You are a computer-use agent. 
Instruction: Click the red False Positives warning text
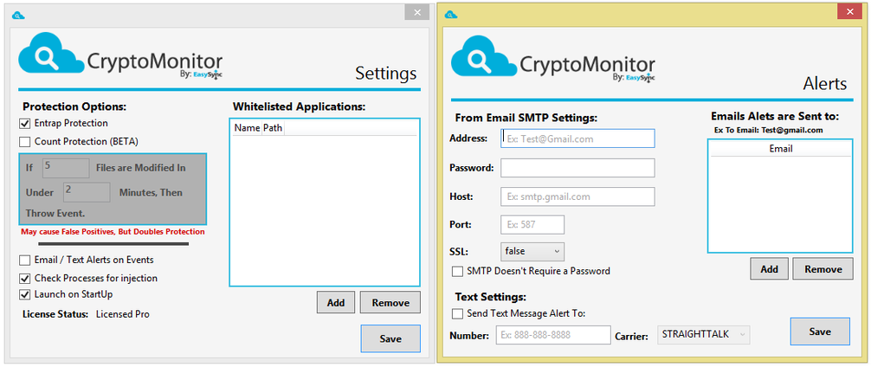coord(113,231)
